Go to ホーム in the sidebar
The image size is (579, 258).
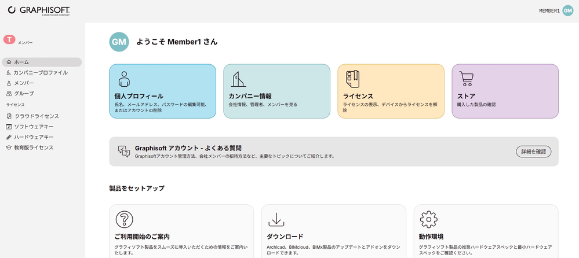42,62
